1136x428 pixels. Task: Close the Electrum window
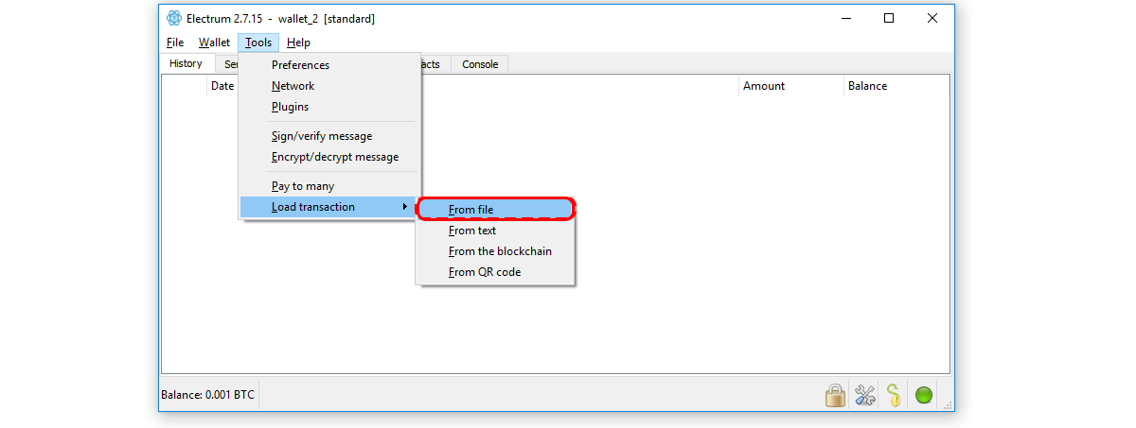coord(932,18)
